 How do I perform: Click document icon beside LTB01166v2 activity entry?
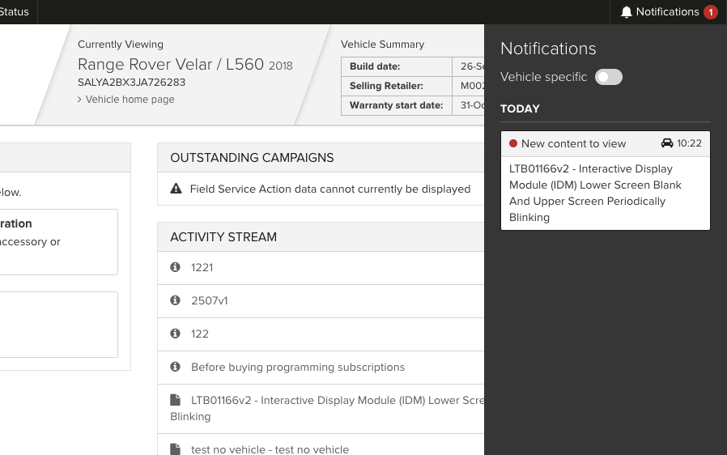[x=175, y=400]
